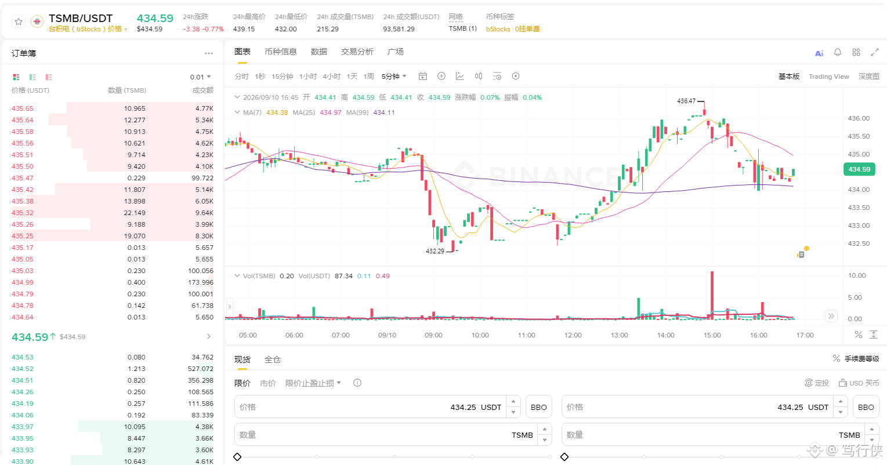Open the 手续费等级 link
The width and height of the screenshot is (887, 465).
coord(856,359)
